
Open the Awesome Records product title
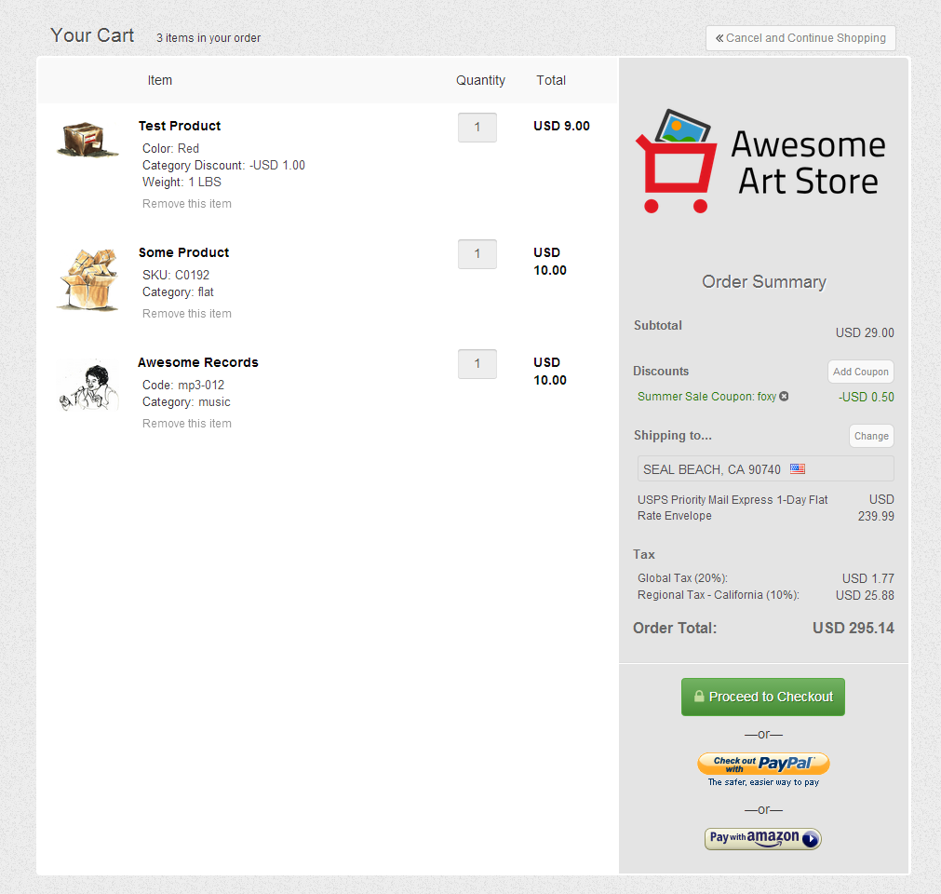tap(198, 362)
